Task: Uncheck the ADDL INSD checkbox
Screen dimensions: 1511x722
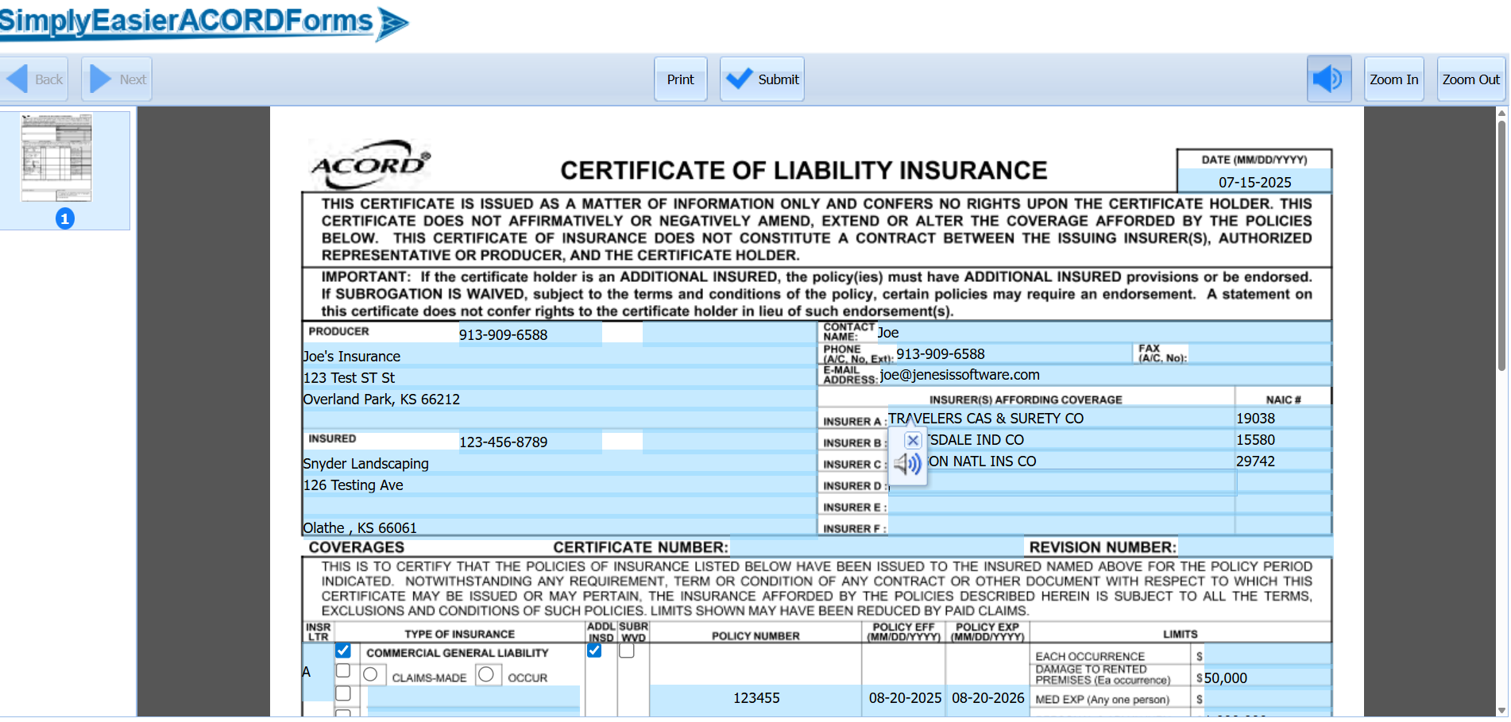Action: (594, 651)
